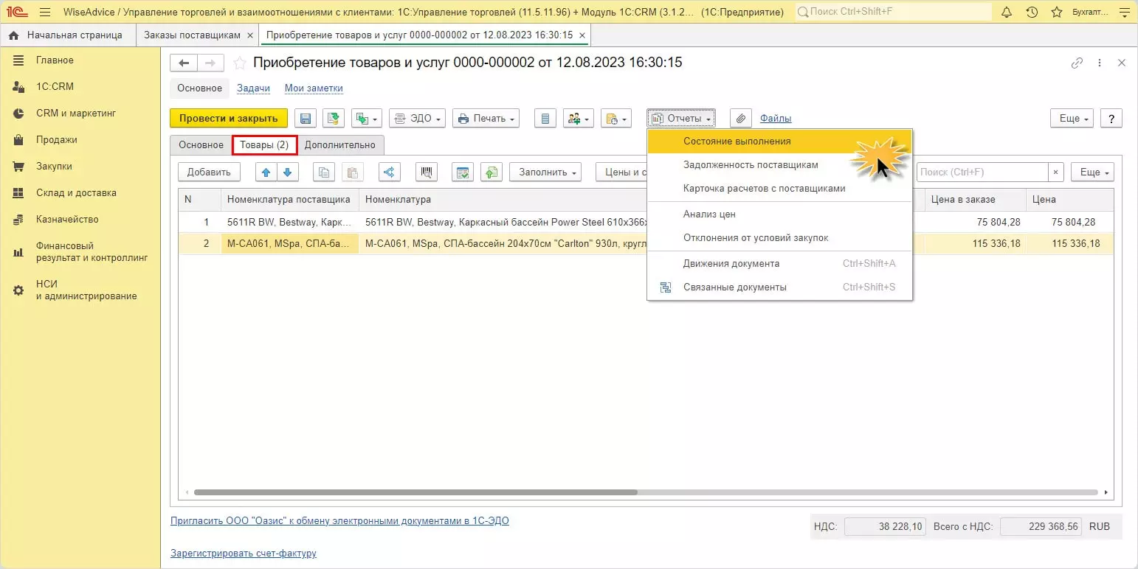Open history clock icon in top bar
1138x569 pixels.
tap(1032, 13)
